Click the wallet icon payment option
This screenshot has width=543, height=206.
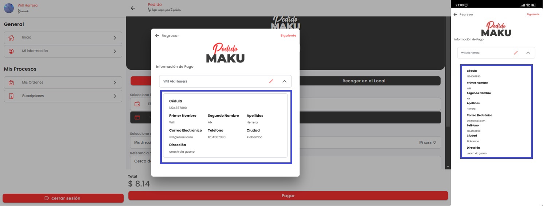tap(137, 104)
